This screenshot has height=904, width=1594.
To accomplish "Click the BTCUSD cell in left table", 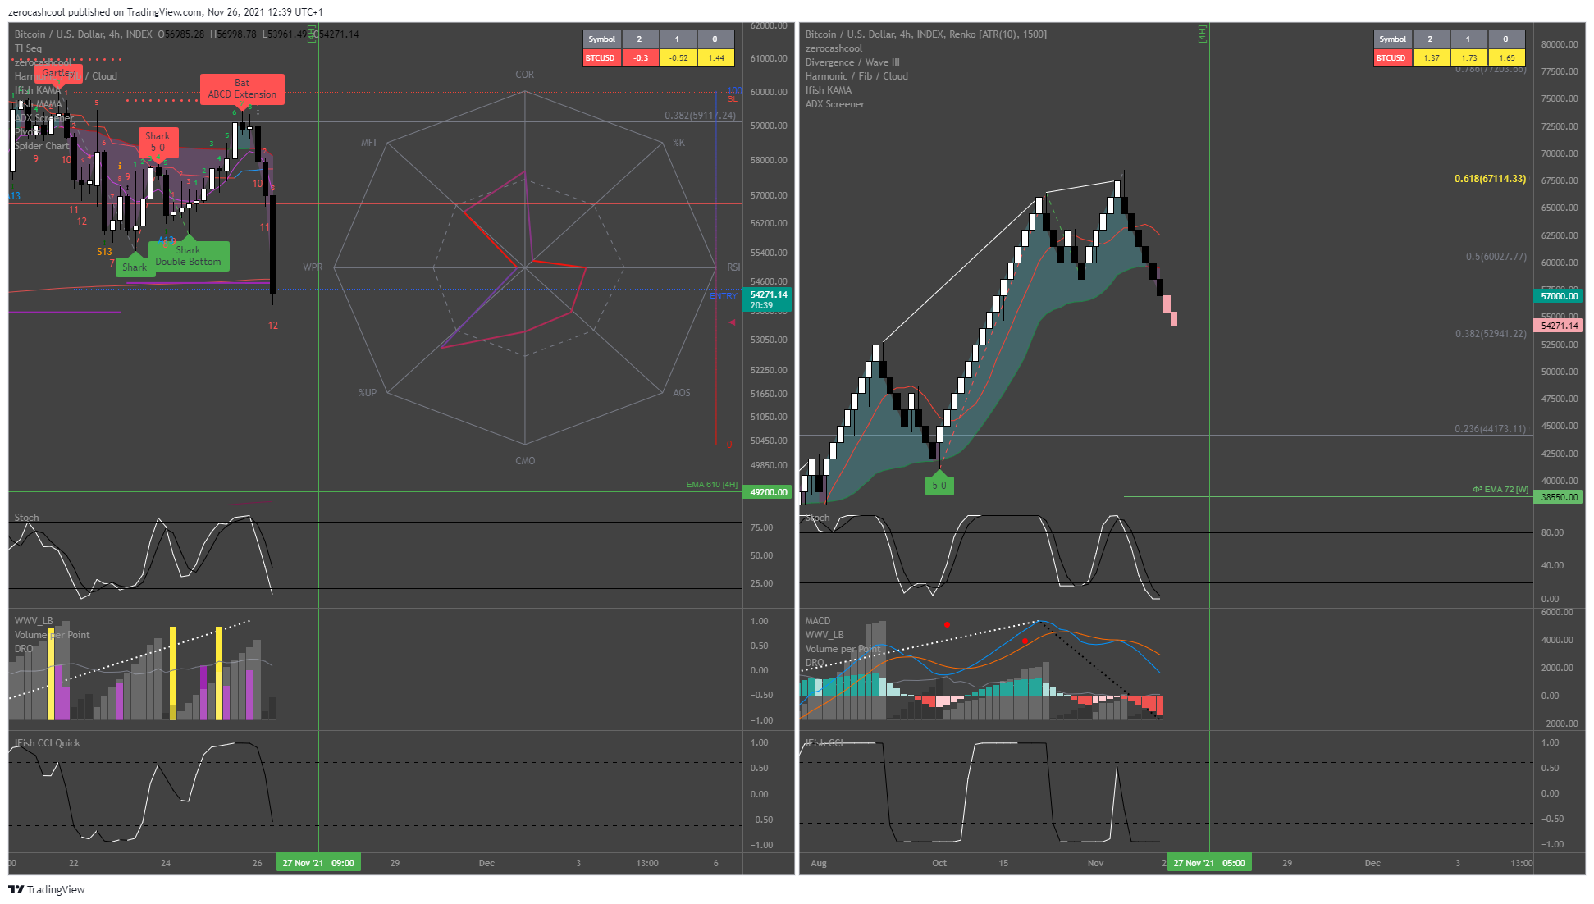I will click(601, 58).
